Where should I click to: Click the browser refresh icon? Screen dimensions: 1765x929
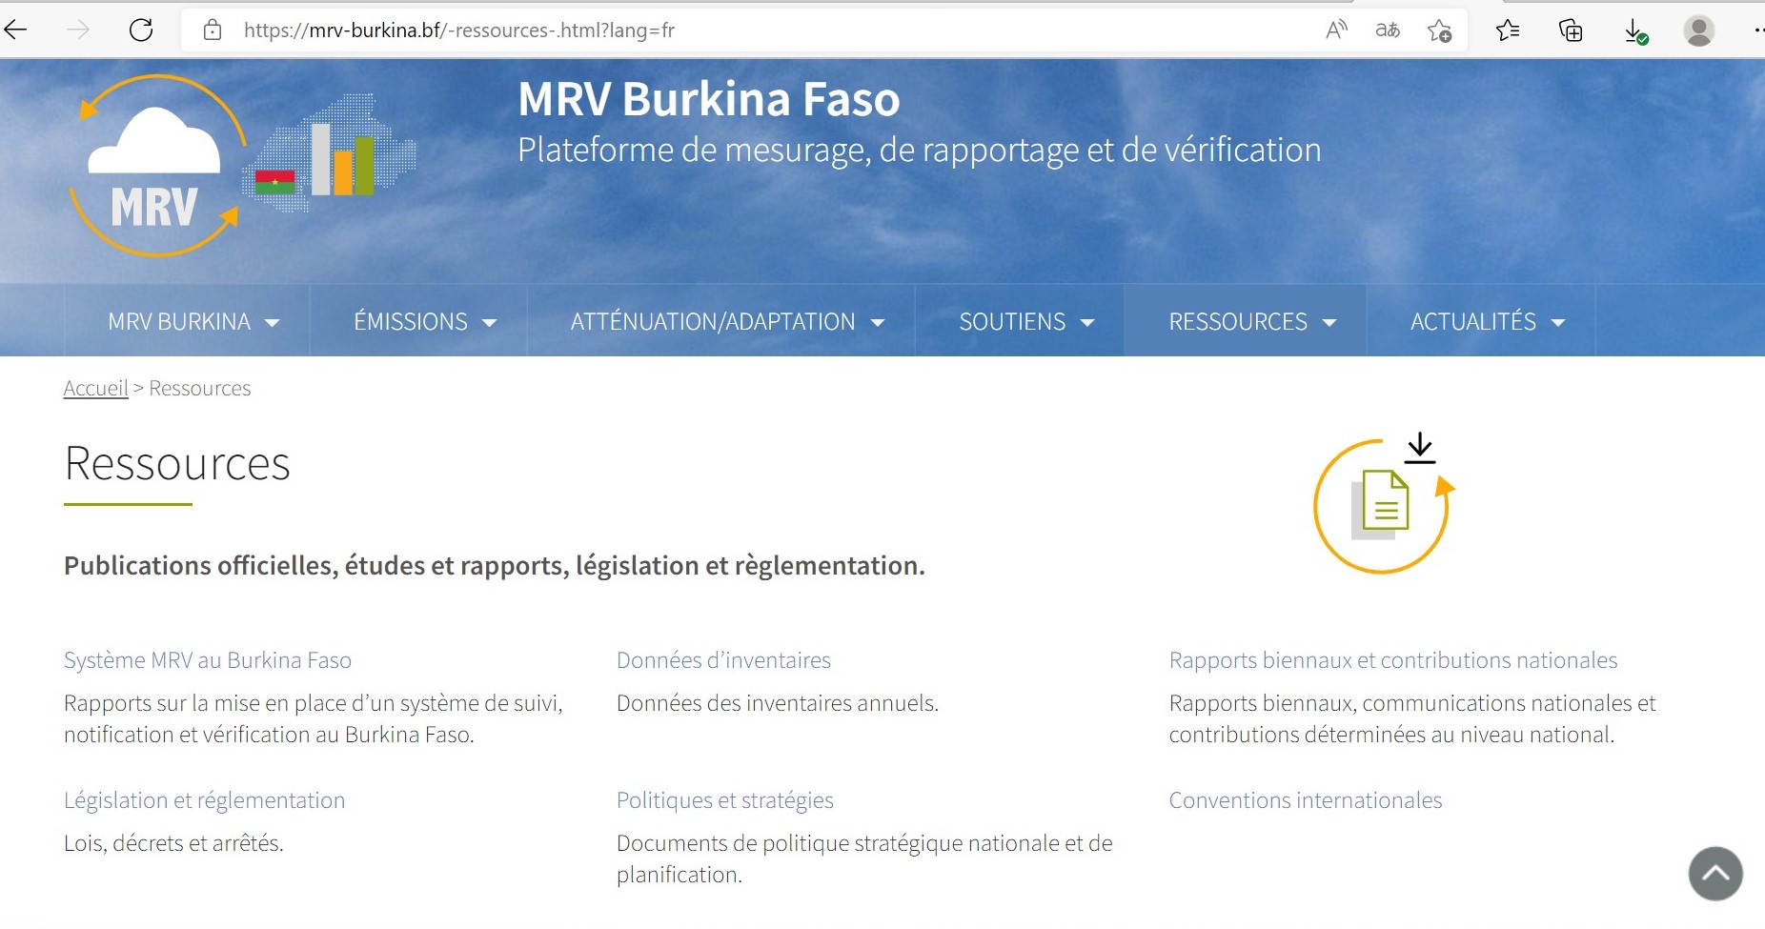click(141, 30)
